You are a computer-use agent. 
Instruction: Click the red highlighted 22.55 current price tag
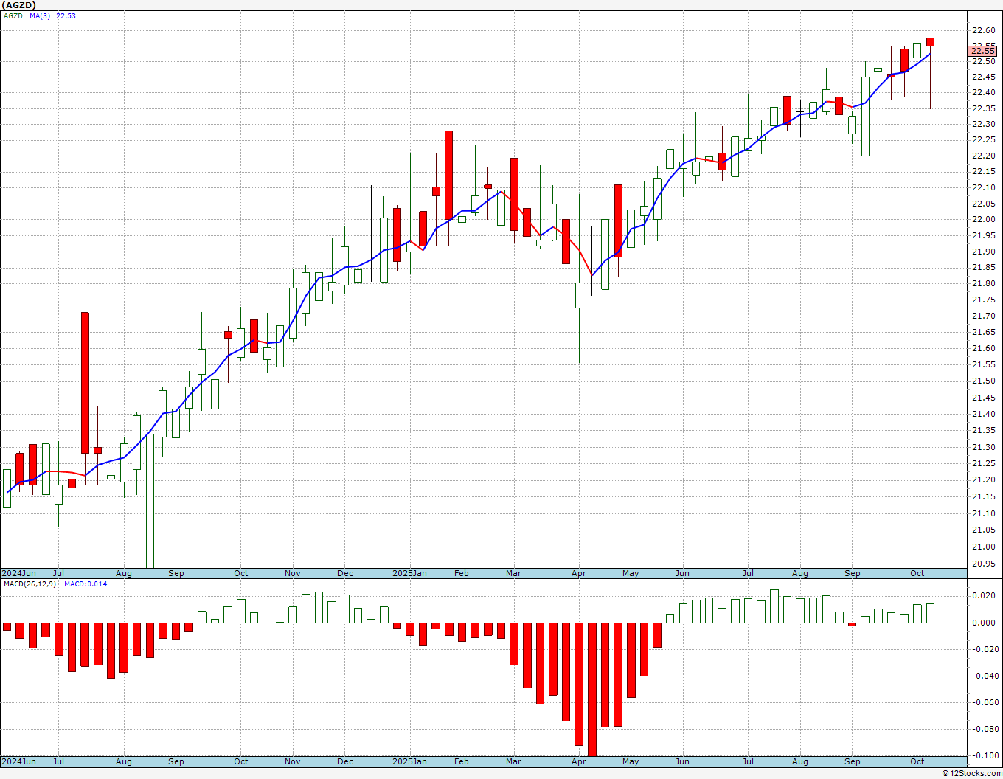coord(983,51)
